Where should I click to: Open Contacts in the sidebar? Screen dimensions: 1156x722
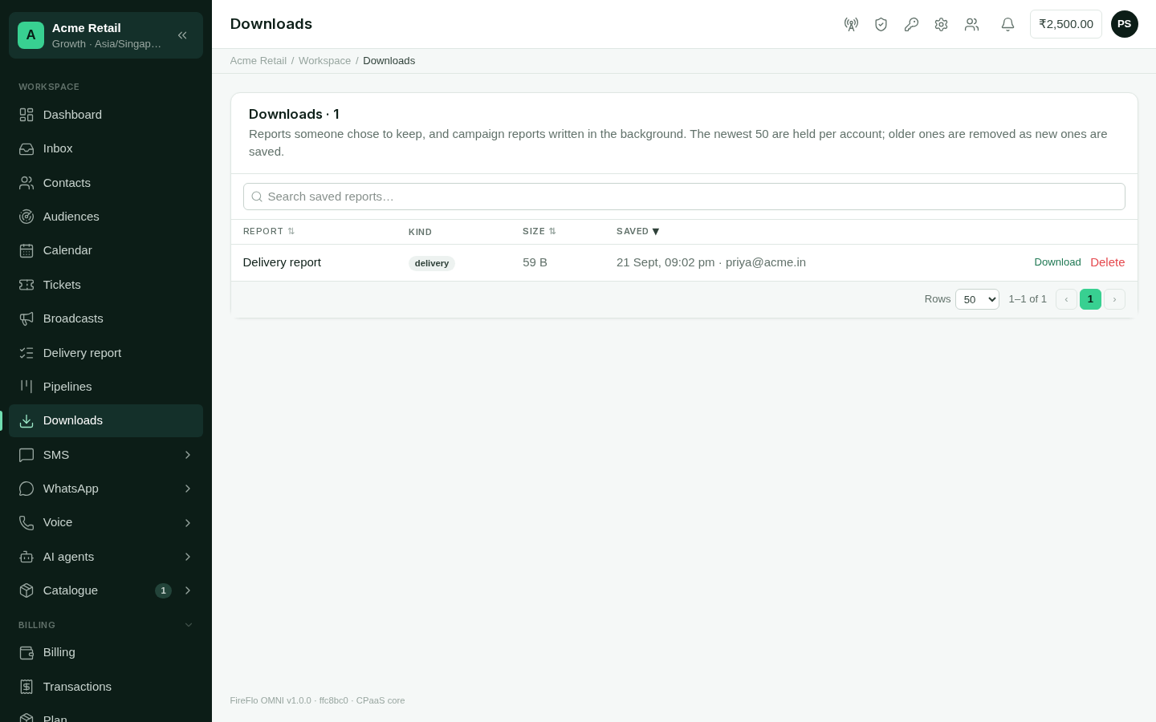pyautogui.click(x=106, y=183)
